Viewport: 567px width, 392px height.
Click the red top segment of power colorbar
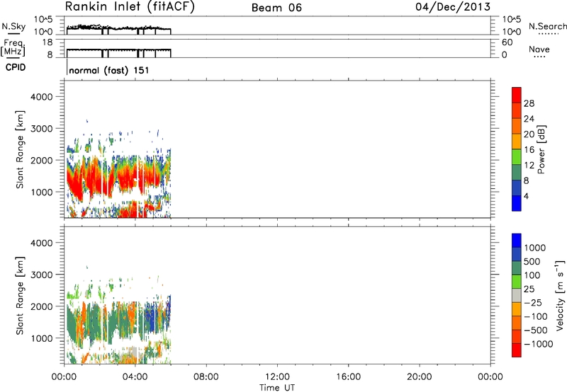point(517,95)
